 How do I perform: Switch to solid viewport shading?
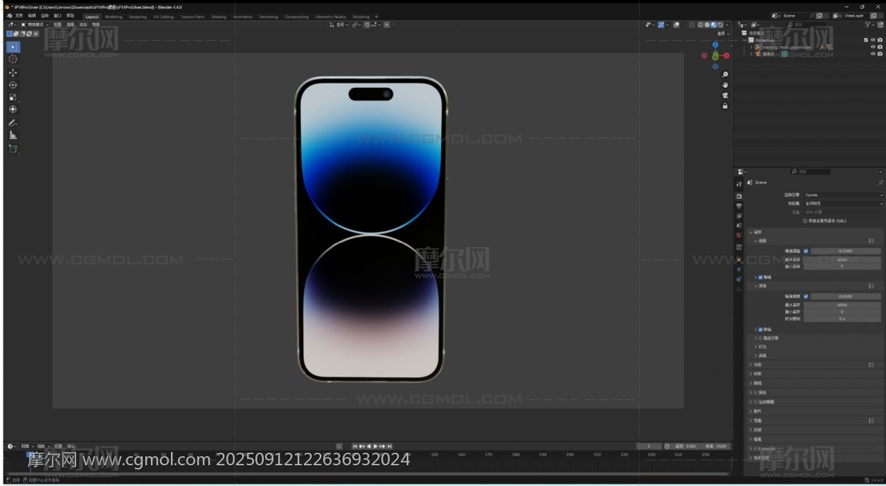pos(707,25)
